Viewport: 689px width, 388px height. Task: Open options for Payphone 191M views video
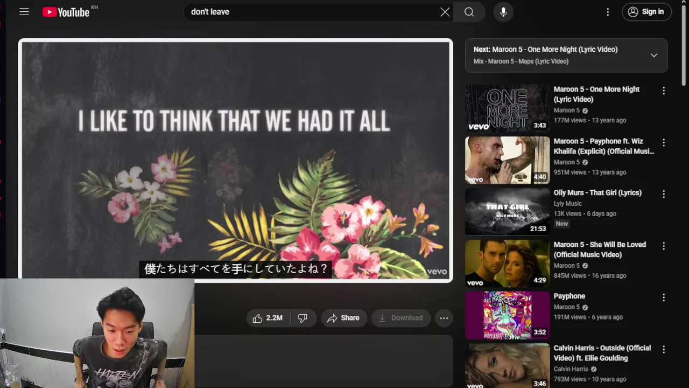coord(664,297)
